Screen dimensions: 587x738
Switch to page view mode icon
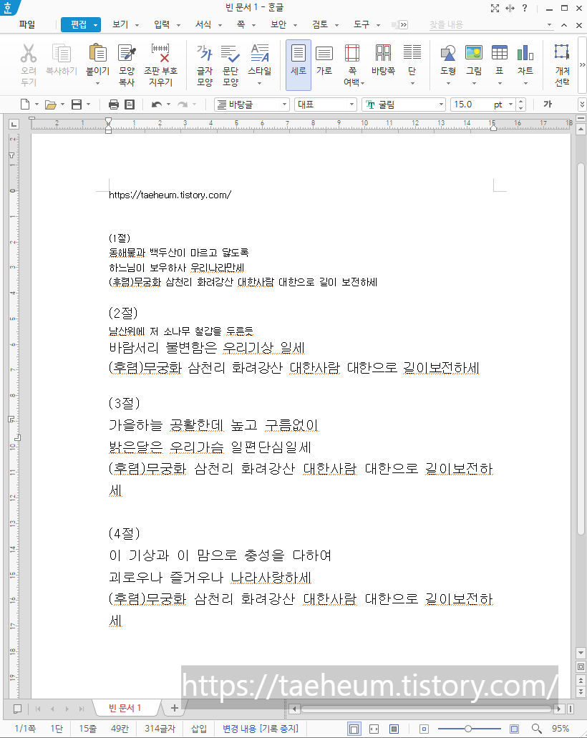pos(354,729)
